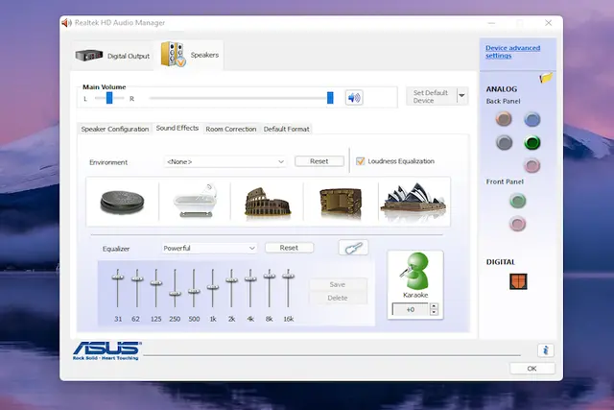Click the 1k equalizer slider
The width and height of the screenshot is (614, 410).
pyautogui.click(x=213, y=287)
